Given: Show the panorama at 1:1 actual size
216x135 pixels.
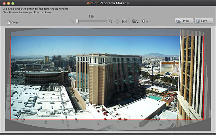Looking at the screenshot, I should [124, 22].
